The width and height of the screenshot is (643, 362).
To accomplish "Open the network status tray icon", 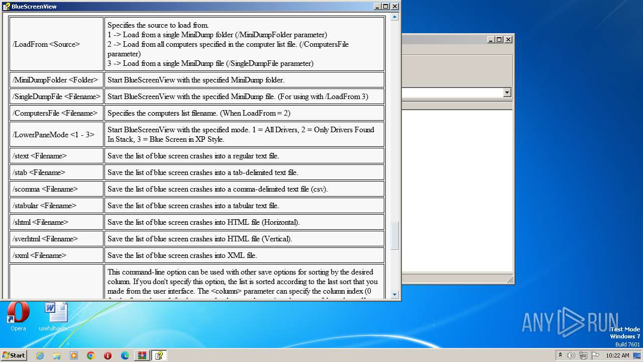I will 583,355.
